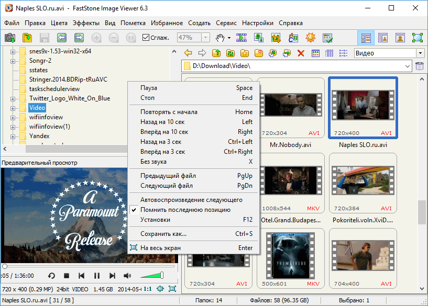Switch to thumbnails view icon
The height and width of the screenshot is (306, 428).
click(315, 53)
